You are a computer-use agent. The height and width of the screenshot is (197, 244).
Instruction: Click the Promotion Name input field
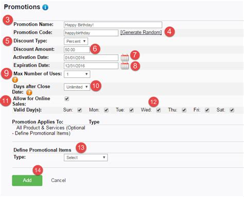113,25
